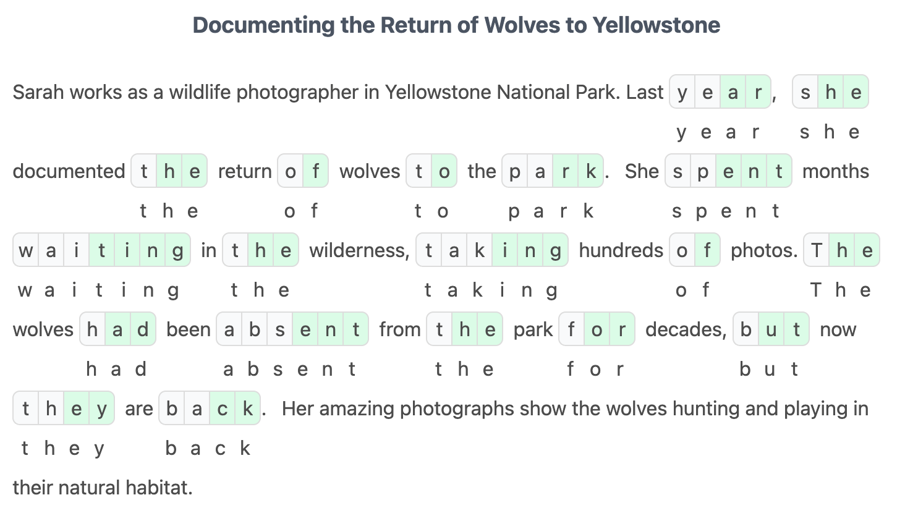Click the 'p' box in 'spent'
905x508 pixels.
703,171
